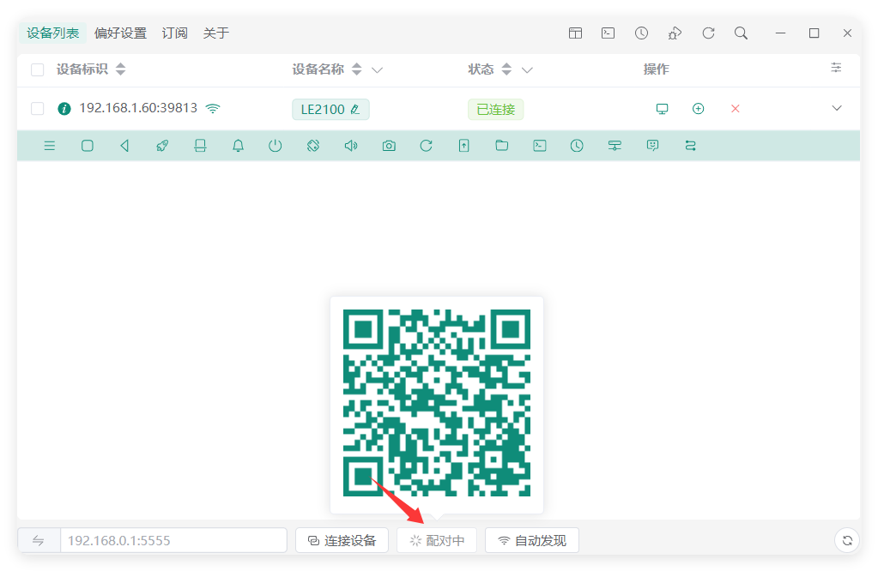Tap the Home square icon in device toolbar
The width and height of the screenshot is (878, 571).
(88, 146)
